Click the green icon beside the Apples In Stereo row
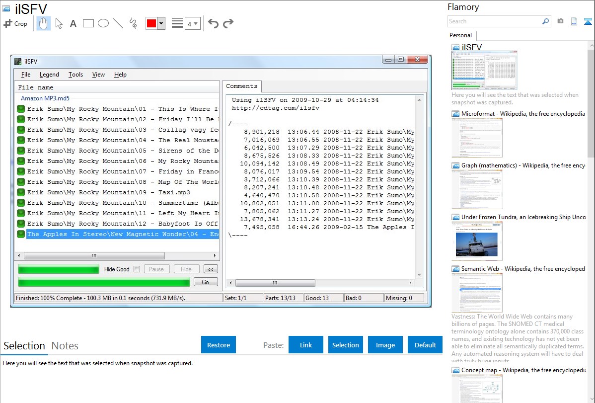This screenshot has width=595, height=403. click(21, 235)
